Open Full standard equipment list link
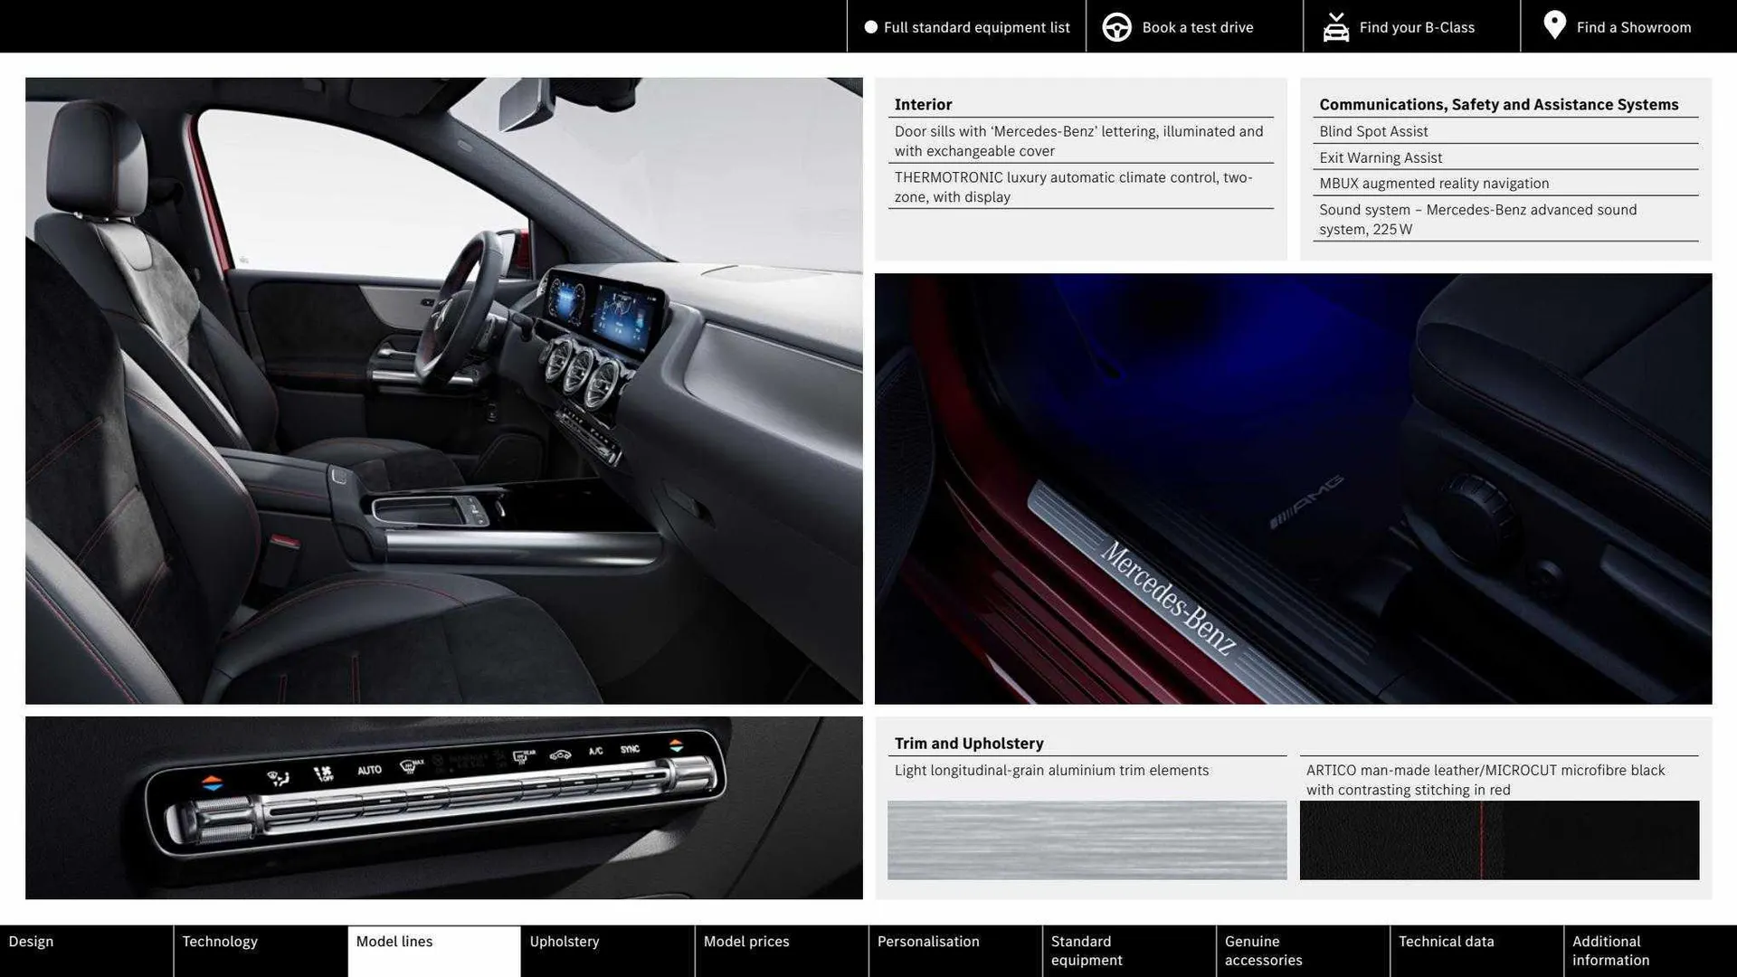The image size is (1737, 977). [976, 27]
